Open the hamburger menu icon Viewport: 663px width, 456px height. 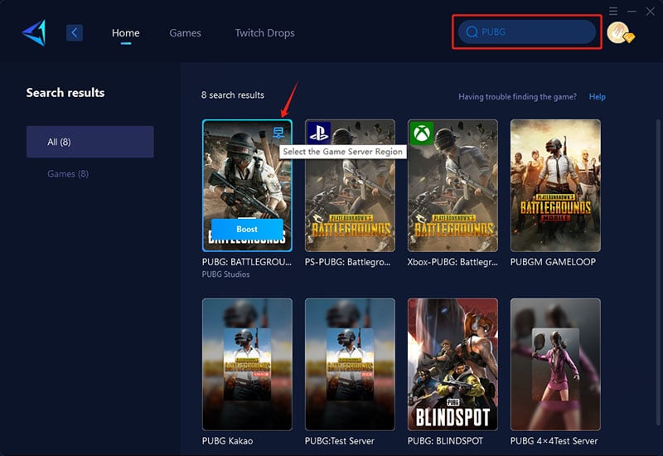point(613,11)
